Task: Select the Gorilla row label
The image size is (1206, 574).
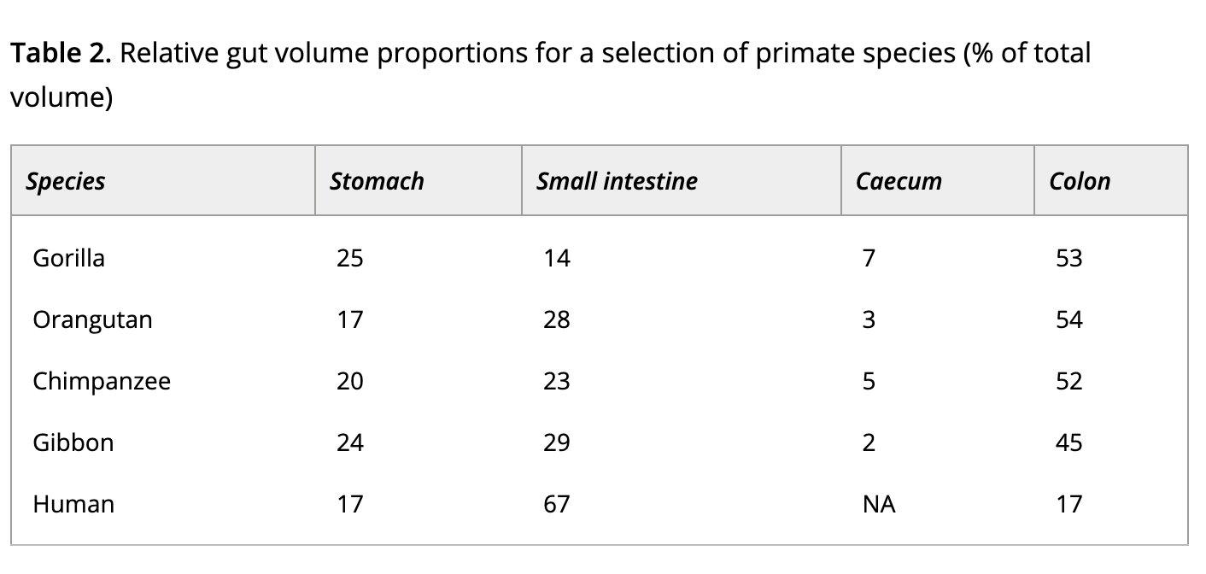Action: pyautogui.click(x=68, y=258)
